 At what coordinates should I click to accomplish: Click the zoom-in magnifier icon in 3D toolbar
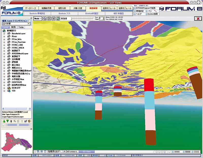[45, 19]
